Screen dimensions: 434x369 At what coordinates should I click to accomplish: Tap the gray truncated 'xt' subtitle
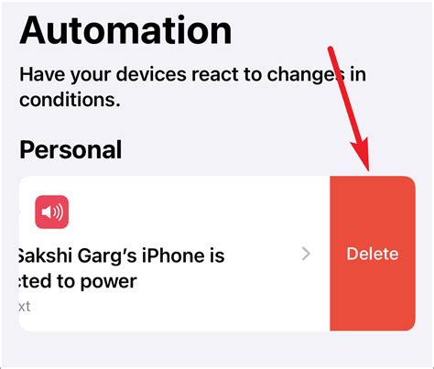(25, 307)
